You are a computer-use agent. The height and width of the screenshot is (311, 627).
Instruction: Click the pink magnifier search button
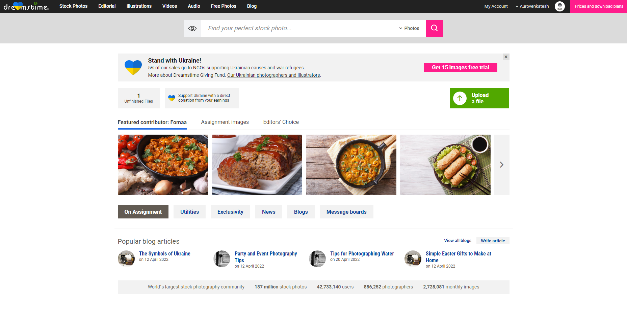(x=434, y=28)
